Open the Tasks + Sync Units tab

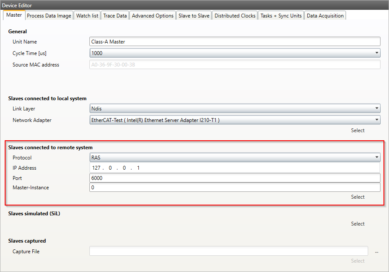coord(281,16)
